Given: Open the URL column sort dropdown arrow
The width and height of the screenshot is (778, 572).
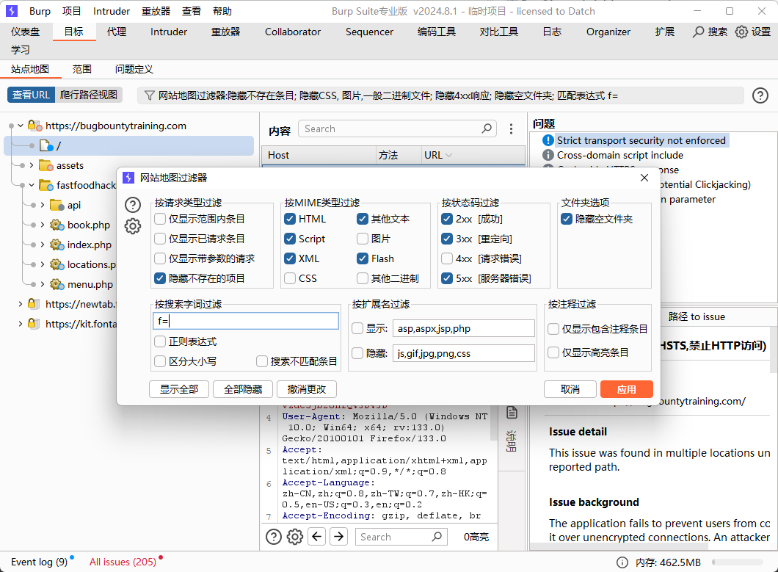Looking at the screenshot, I should click(449, 156).
